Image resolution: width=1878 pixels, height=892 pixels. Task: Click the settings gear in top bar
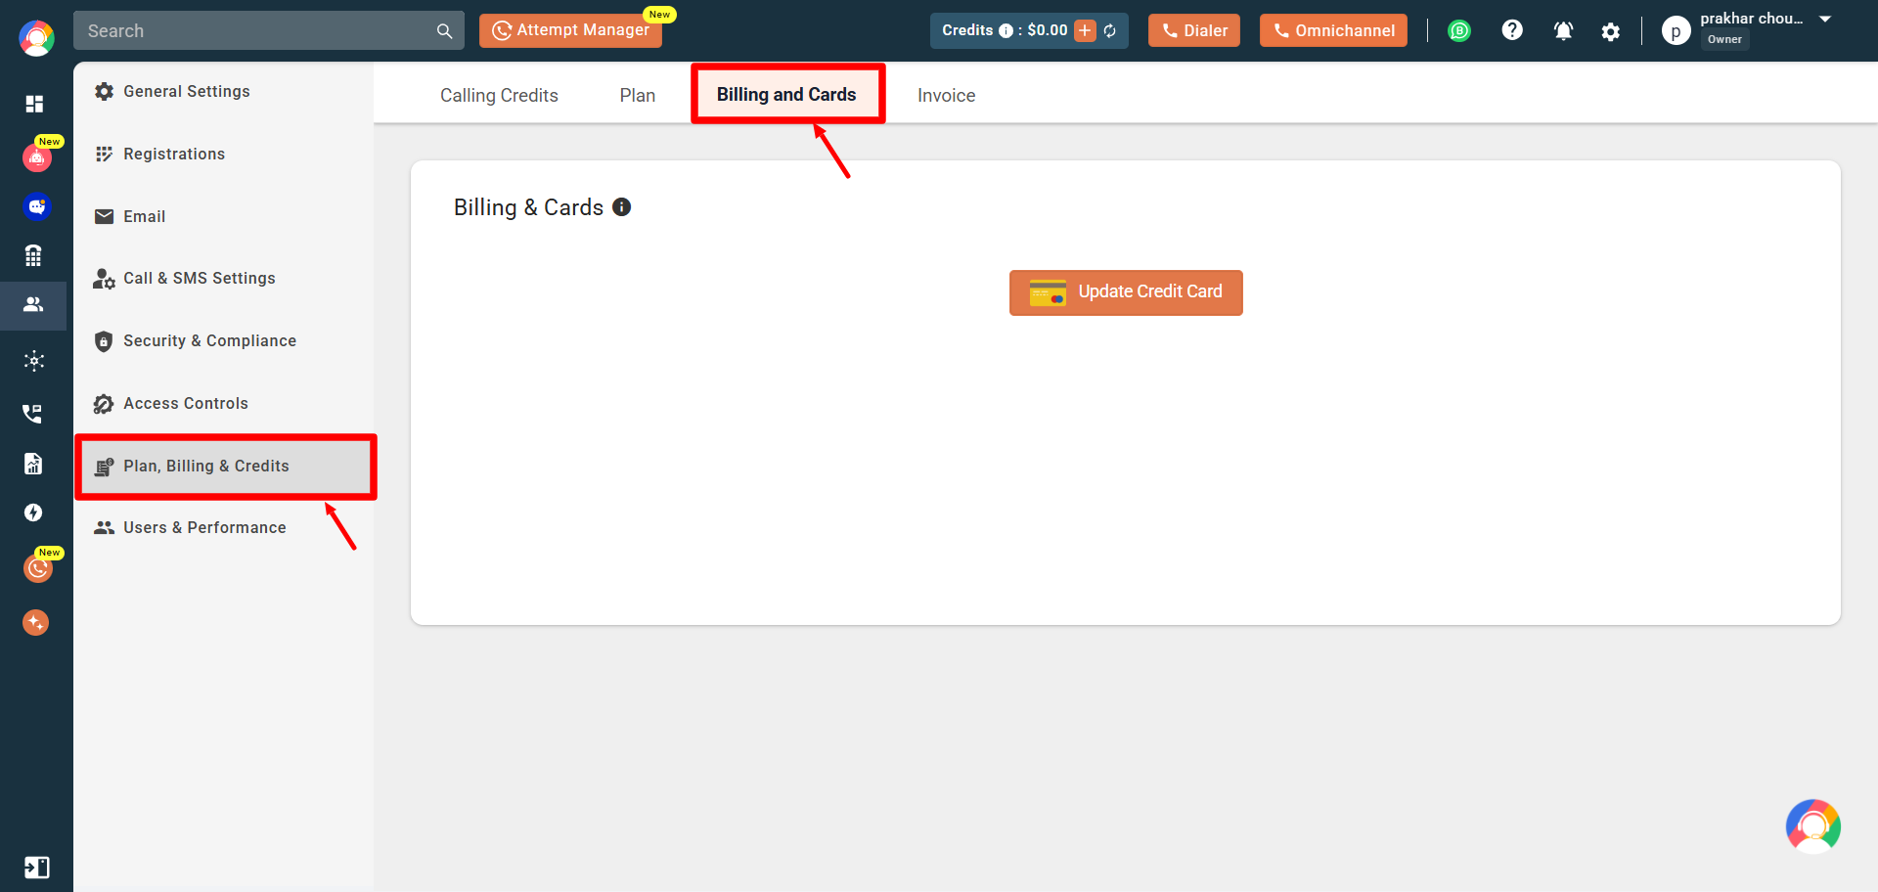click(1610, 31)
